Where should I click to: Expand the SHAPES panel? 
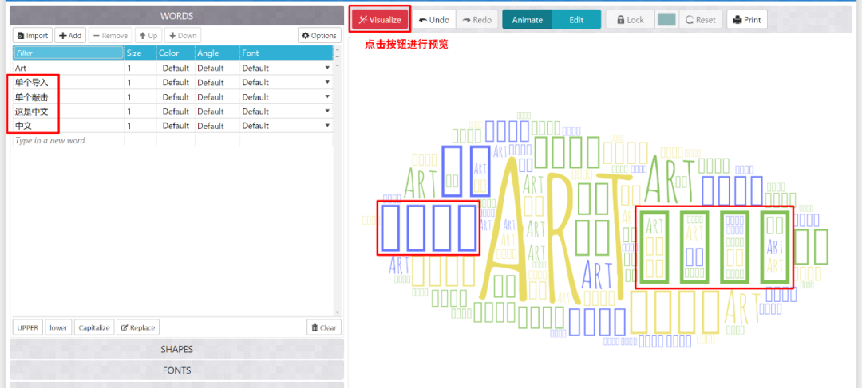(x=177, y=349)
